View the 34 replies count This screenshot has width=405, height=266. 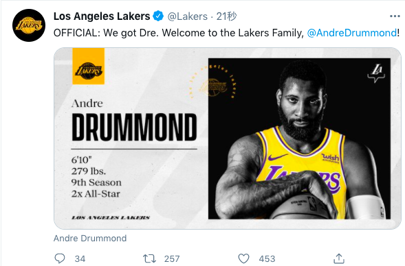click(x=80, y=258)
